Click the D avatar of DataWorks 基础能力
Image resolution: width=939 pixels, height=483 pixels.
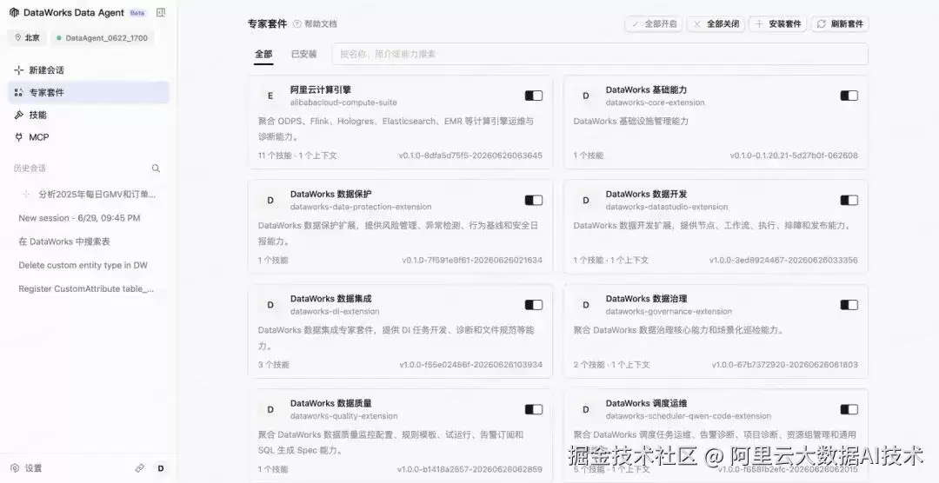(x=586, y=96)
